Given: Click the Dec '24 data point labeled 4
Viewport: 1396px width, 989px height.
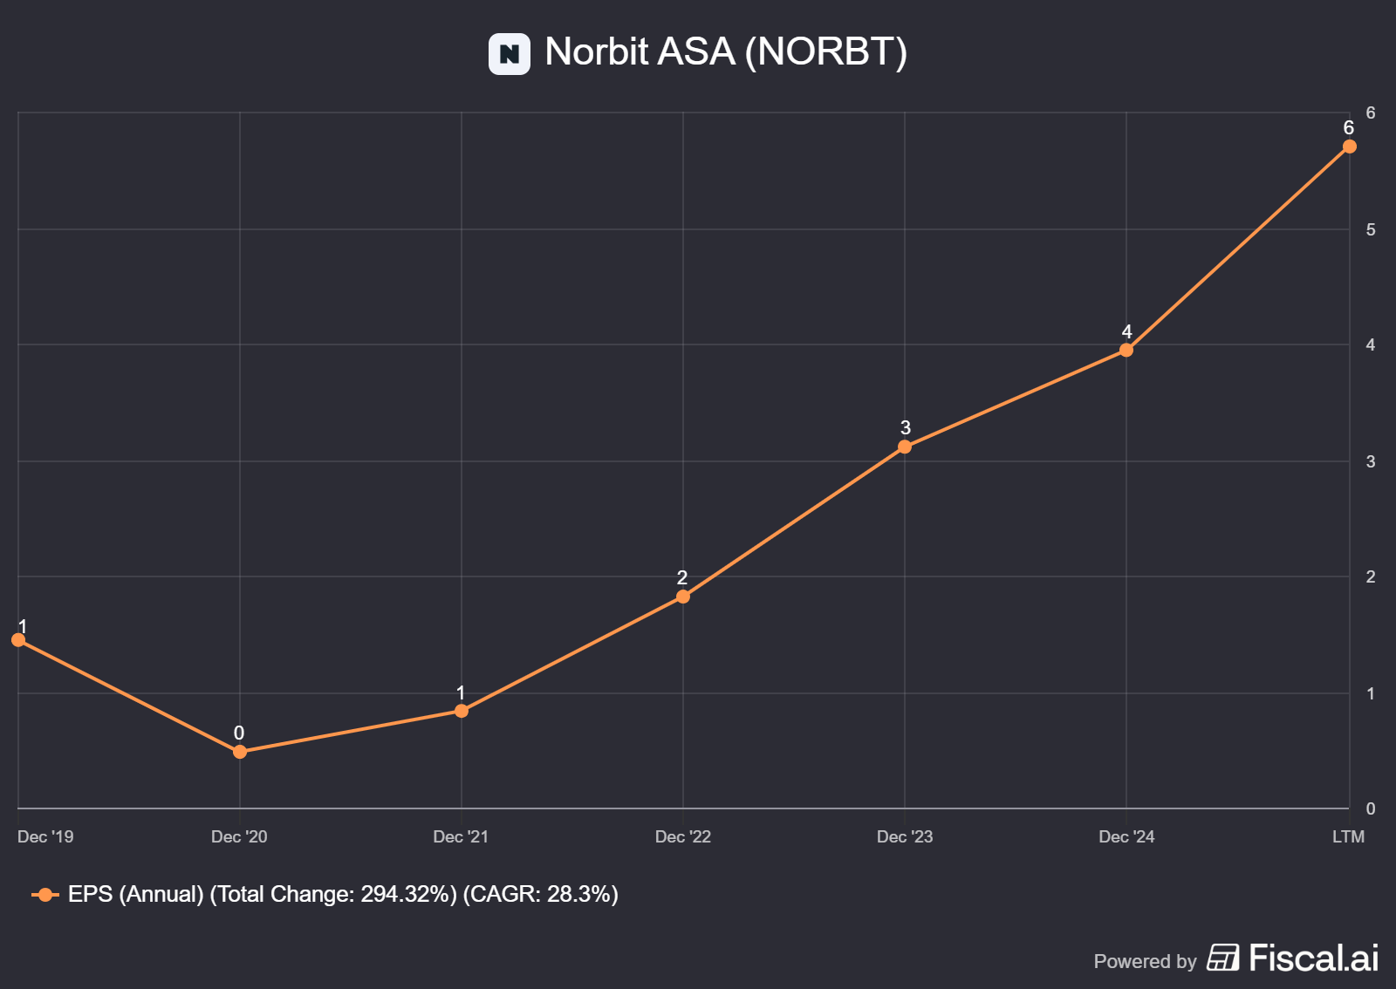Looking at the screenshot, I should click(x=1126, y=349).
